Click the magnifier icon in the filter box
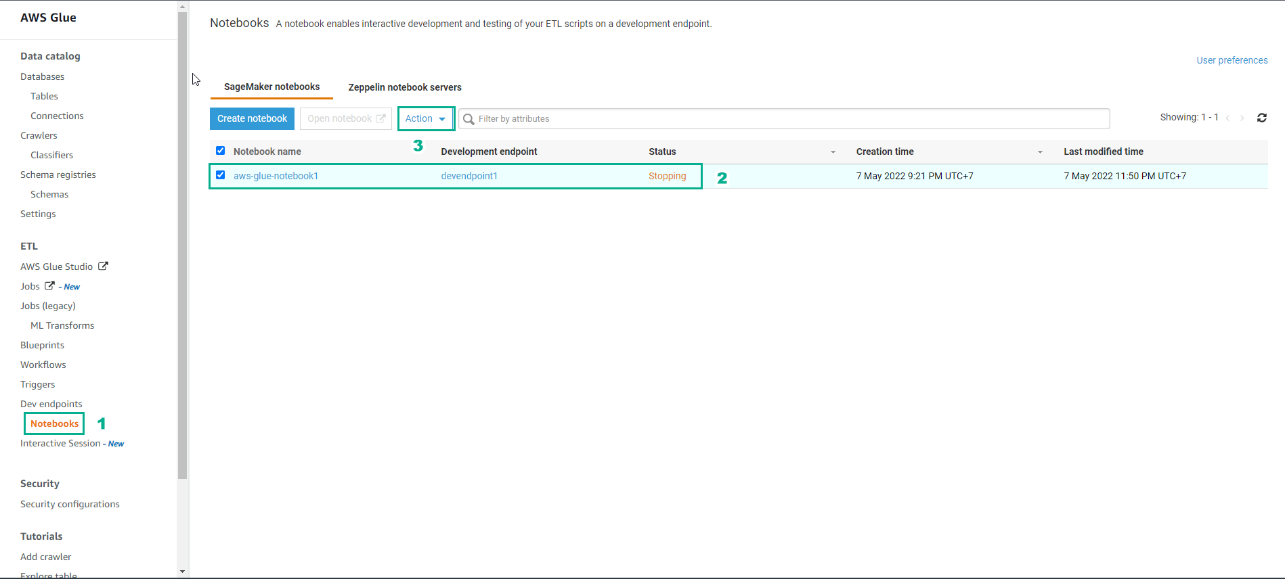1285x579 pixels. 469,119
